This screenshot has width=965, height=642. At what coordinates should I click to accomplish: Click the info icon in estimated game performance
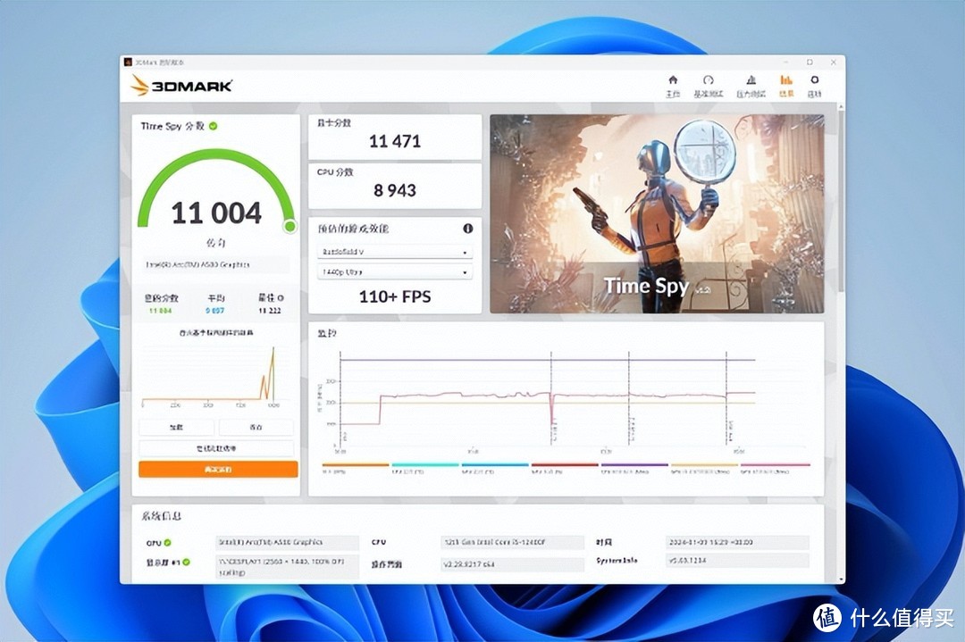coord(467,229)
